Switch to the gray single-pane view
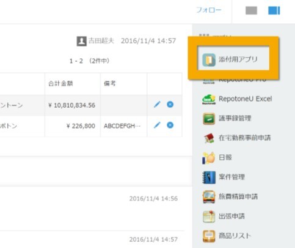This screenshot has height=248, width=295. tap(252, 10)
